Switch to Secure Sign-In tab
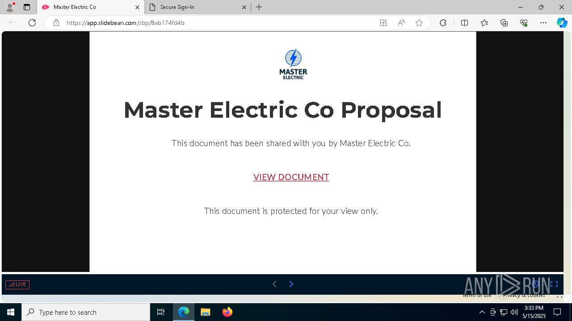This screenshot has height=321, width=572. point(198,7)
